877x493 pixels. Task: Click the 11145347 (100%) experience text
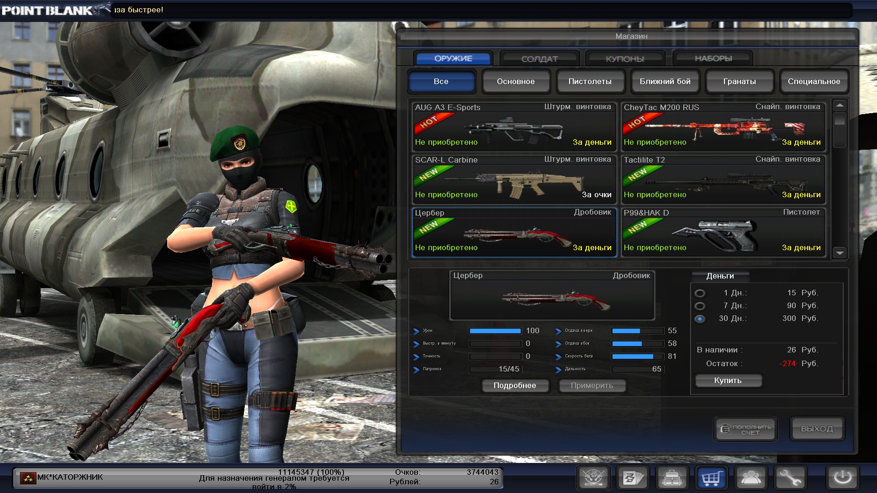[312, 472]
